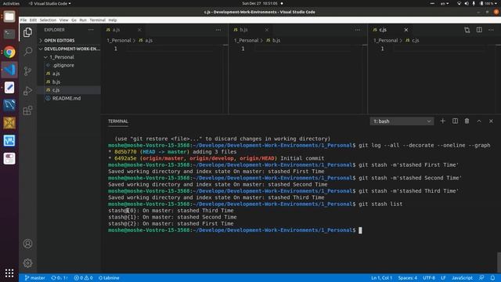Click 1_Personal breadcrumb in a.js editor

pyautogui.click(x=119, y=40)
